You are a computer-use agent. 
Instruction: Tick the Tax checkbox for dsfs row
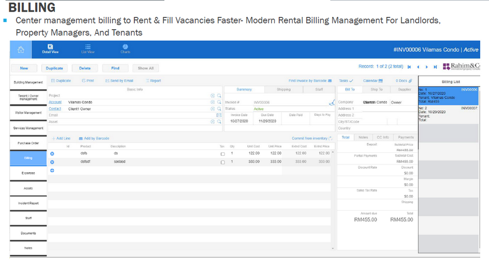point(222,154)
